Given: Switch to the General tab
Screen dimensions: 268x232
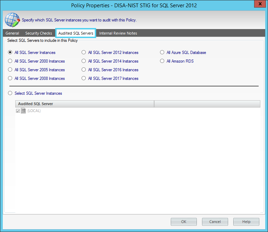Looking at the screenshot, I should pos(12,33).
